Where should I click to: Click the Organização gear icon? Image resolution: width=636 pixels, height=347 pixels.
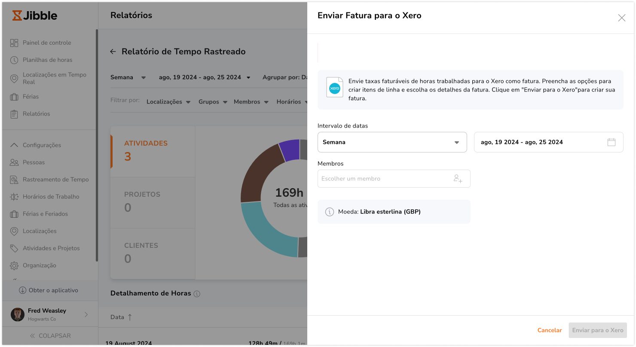point(14,265)
